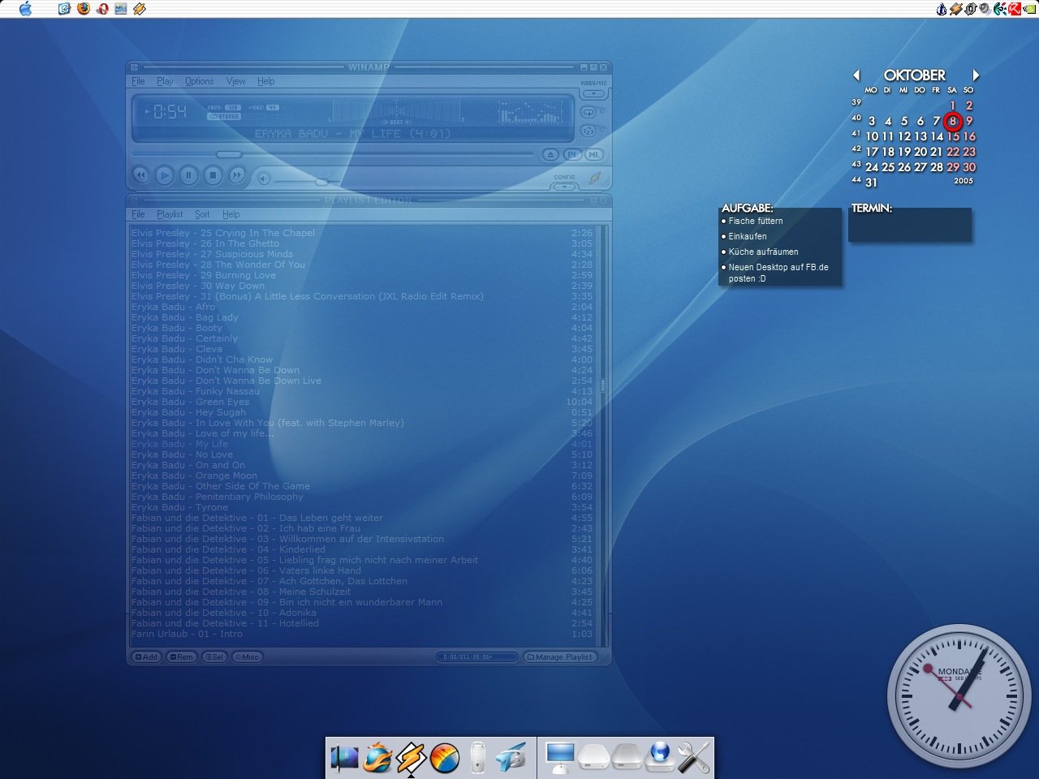This screenshot has height=779, width=1039.
Task: Click the Mondaine analog clock widget
Action: tap(958, 696)
